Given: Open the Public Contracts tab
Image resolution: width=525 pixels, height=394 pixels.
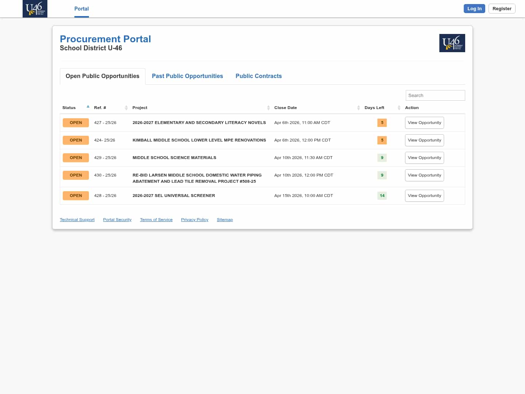Looking at the screenshot, I should [x=258, y=76].
